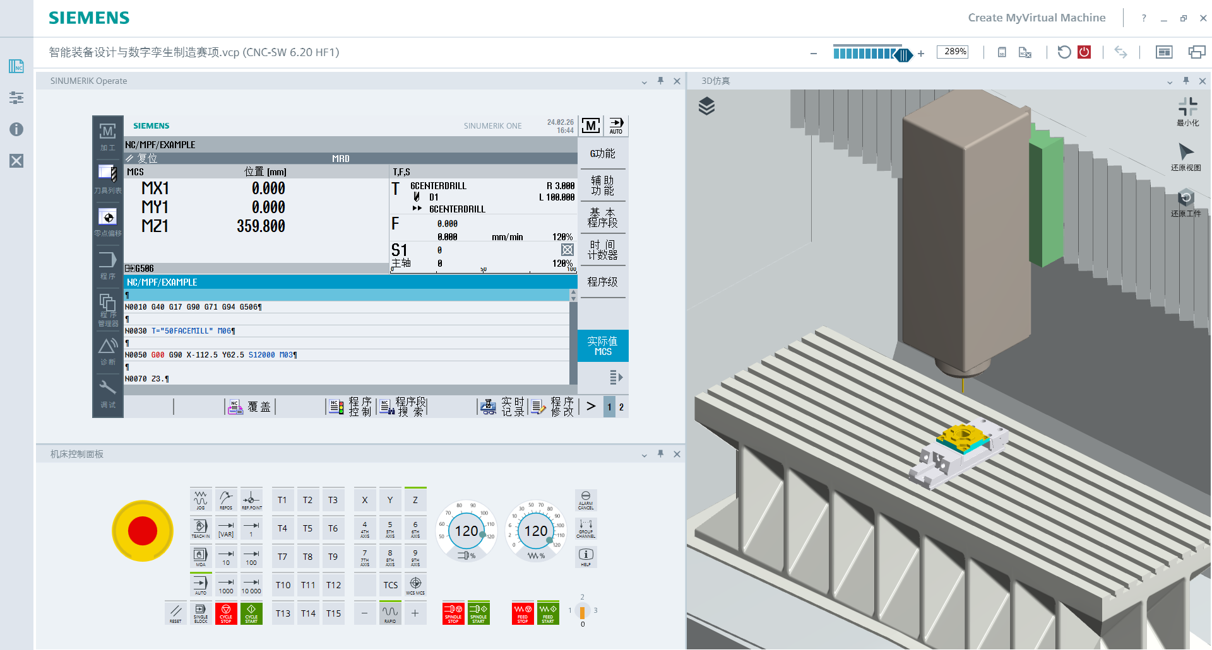Select the 辅助功能 softkey
This screenshot has height=650, width=1212.
click(602, 185)
